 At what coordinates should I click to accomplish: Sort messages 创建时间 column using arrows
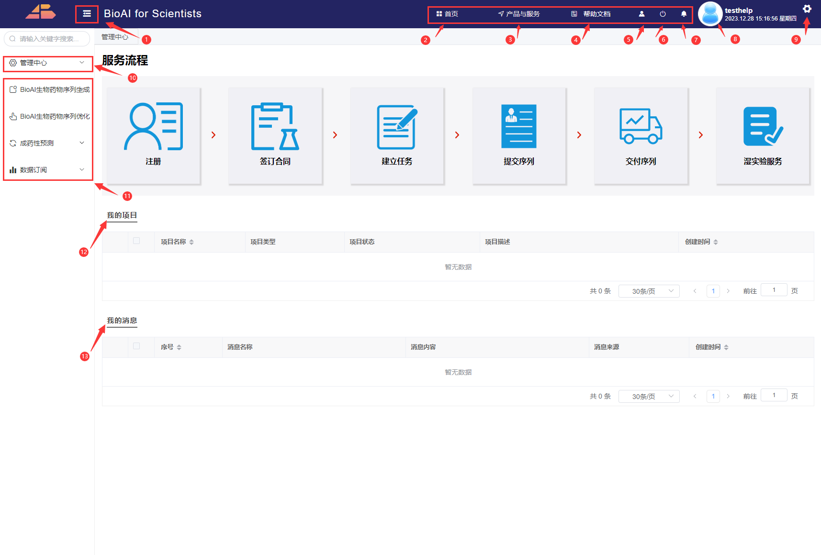[x=726, y=347]
